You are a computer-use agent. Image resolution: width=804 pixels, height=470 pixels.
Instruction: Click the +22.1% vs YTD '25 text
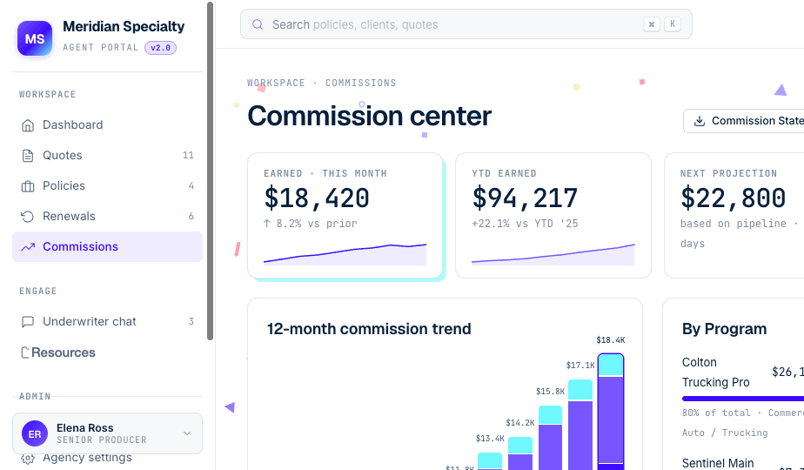coord(525,224)
